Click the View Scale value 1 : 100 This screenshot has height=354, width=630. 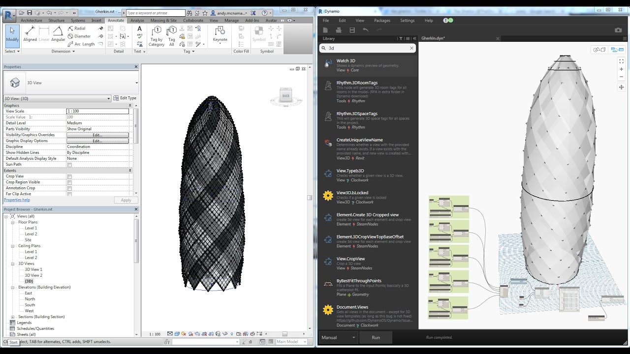click(x=97, y=111)
